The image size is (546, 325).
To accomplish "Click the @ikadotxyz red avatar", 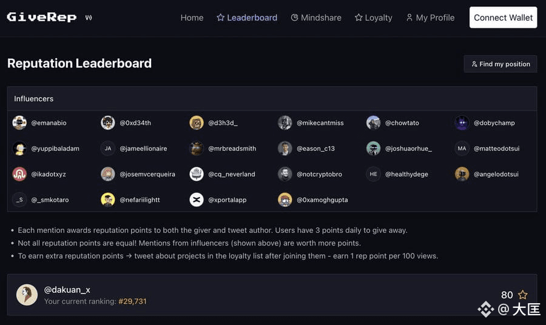I will (x=19, y=174).
